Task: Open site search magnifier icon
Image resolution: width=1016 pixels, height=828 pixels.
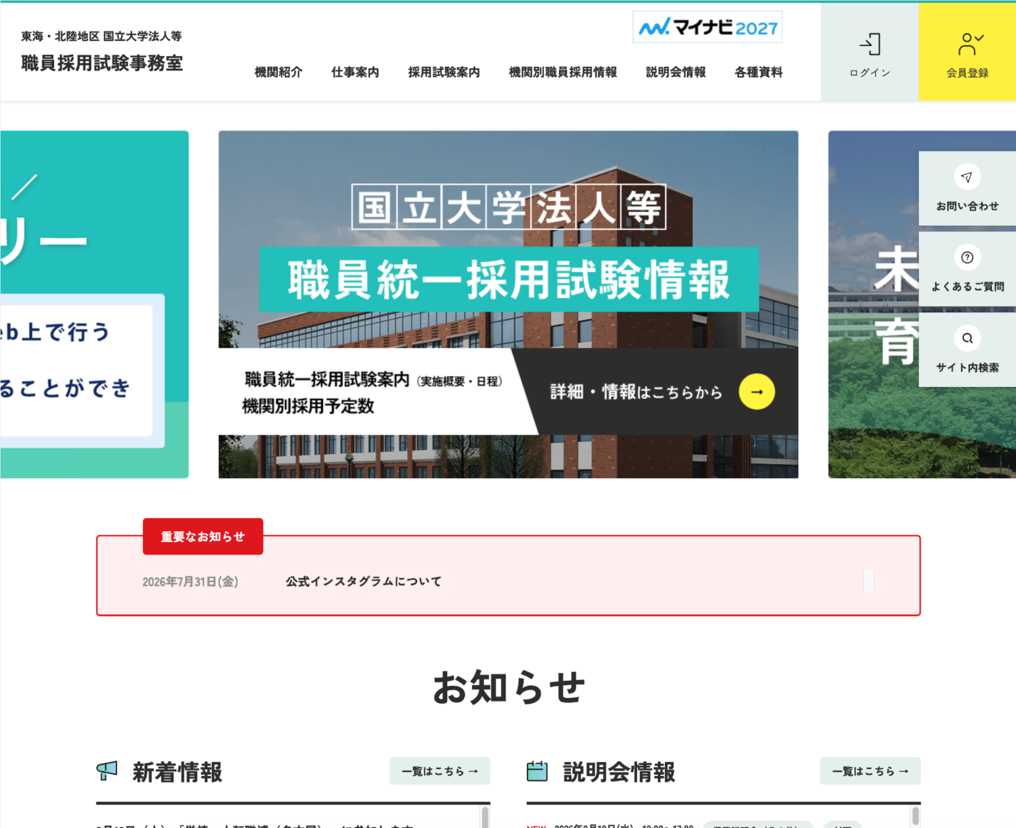Action: (x=967, y=338)
